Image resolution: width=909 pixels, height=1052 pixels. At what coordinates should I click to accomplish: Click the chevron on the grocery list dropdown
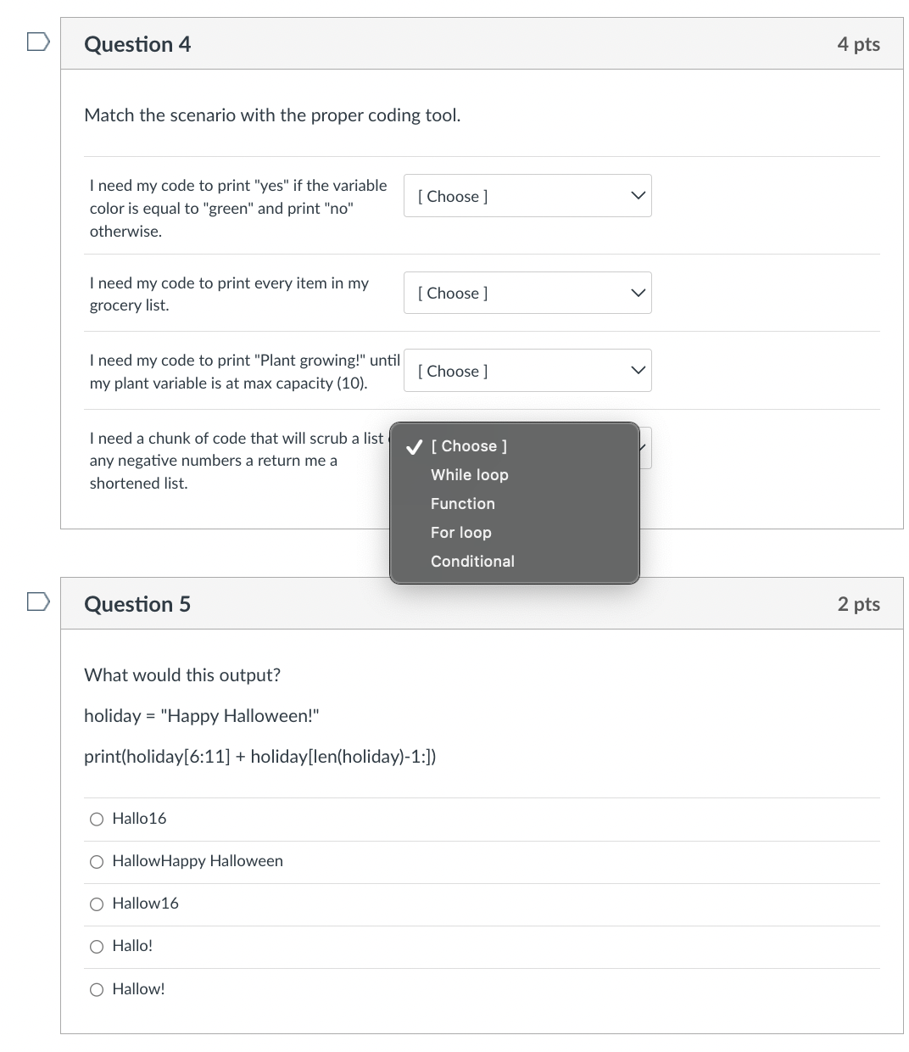point(637,292)
